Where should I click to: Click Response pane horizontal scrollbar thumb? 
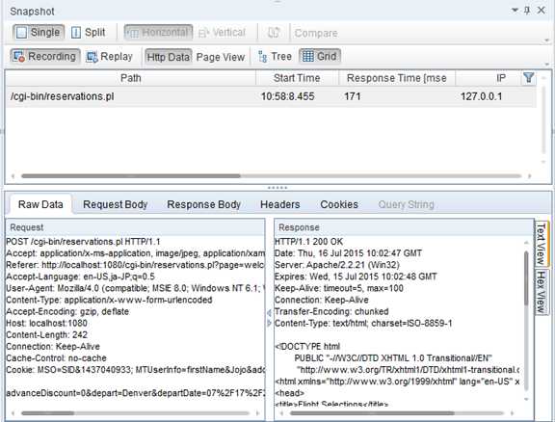click(372, 413)
